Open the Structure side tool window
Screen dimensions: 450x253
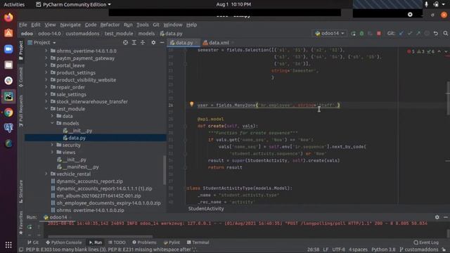pyautogui.click(x=20, y=190)
